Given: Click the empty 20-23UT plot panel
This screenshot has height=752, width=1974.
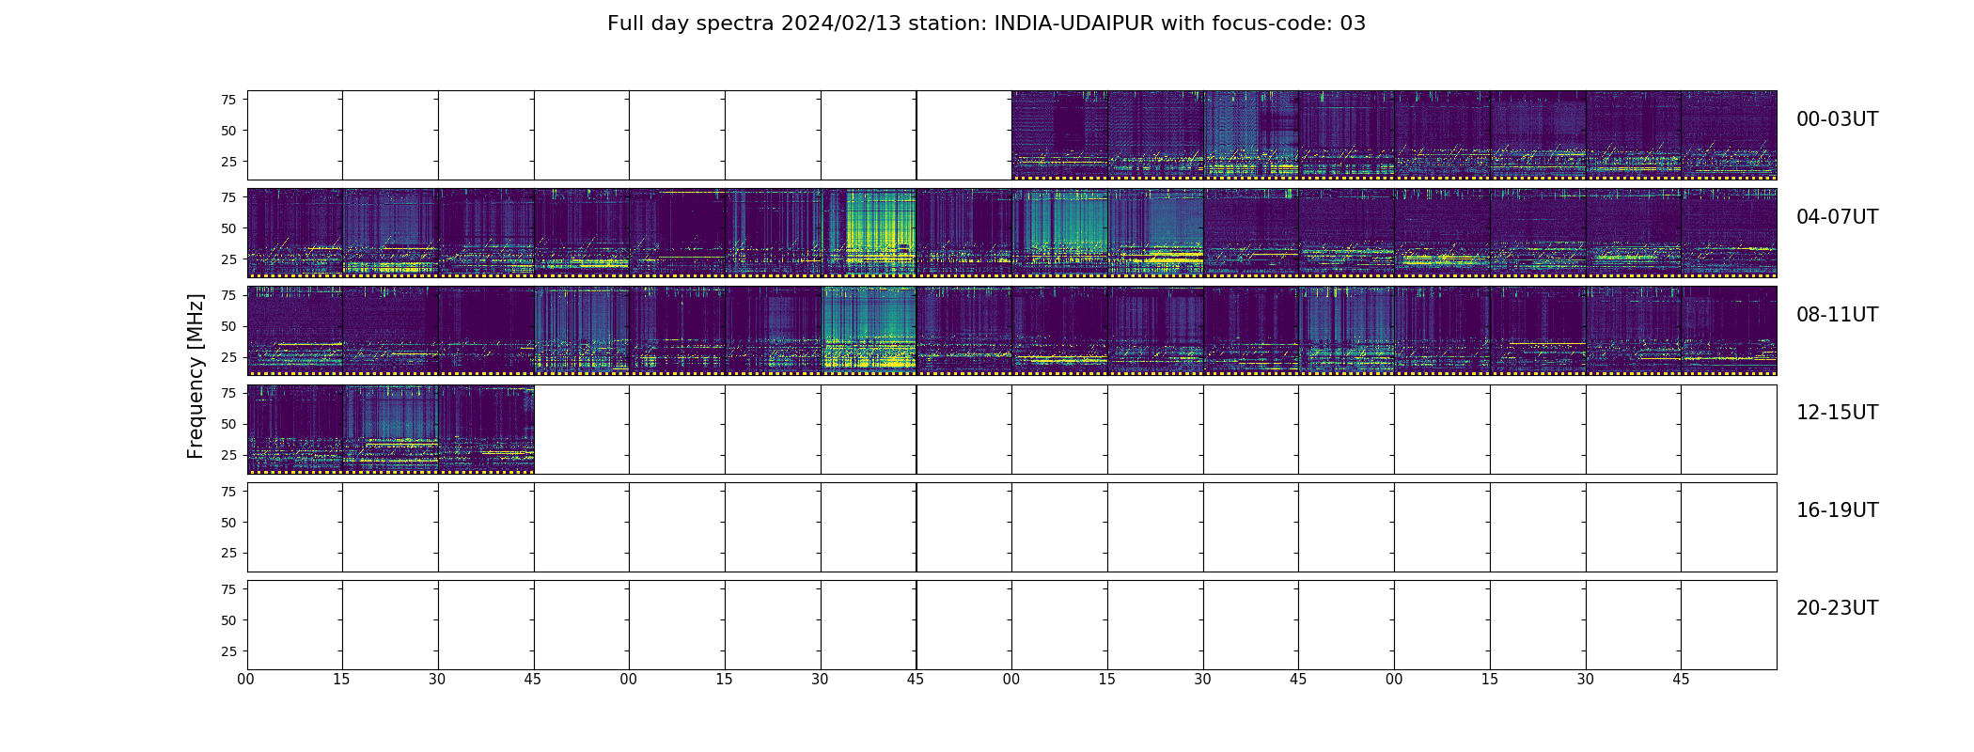Looking at the screenshot, I should pyautogui.click(x=1011, y=625).
